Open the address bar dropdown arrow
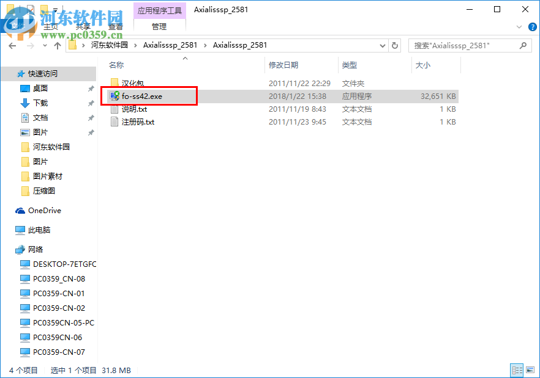 pos(382,45)
